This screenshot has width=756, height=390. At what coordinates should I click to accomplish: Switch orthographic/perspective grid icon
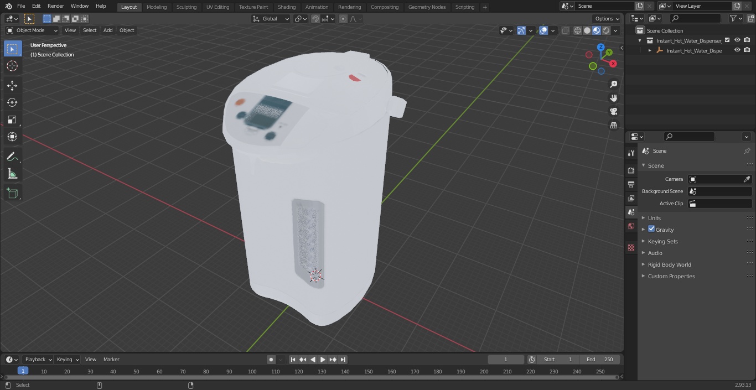coord(613,126)
